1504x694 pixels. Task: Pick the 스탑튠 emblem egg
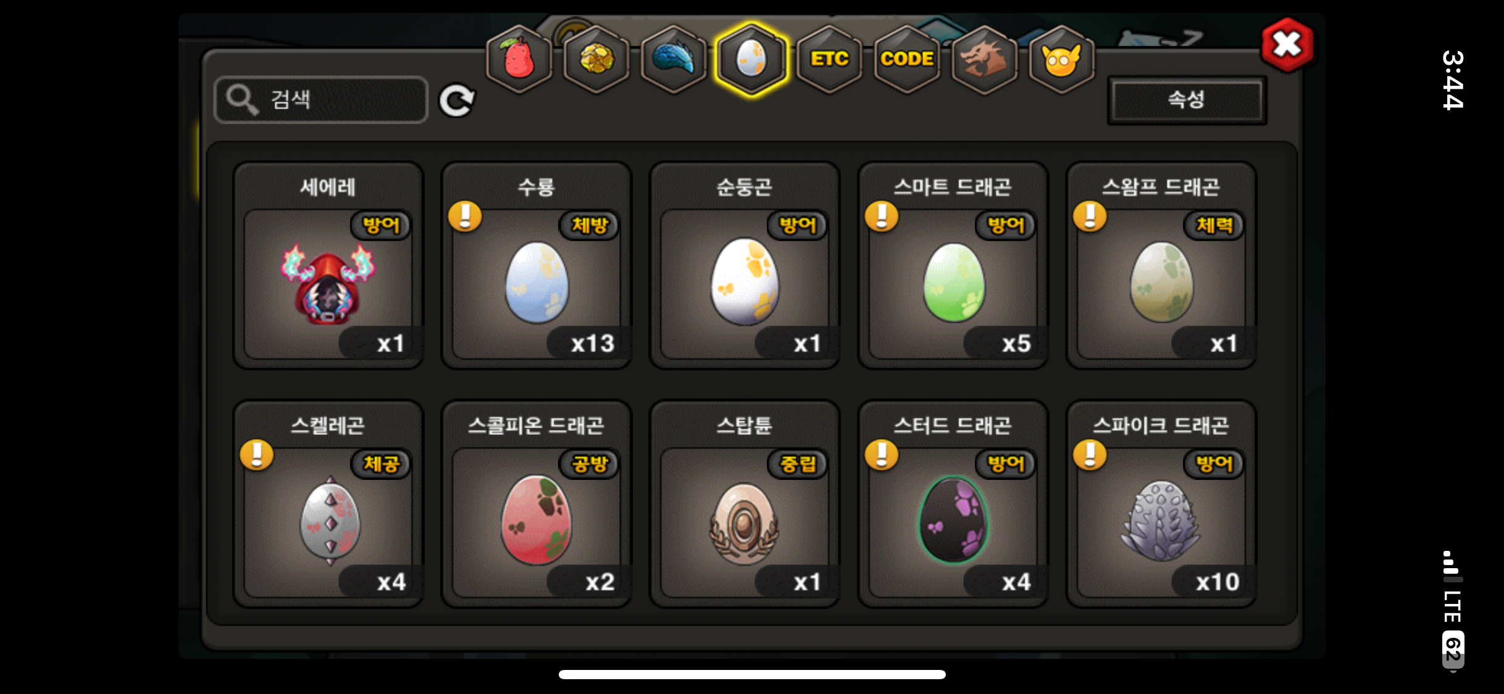[x=744, y=504]
